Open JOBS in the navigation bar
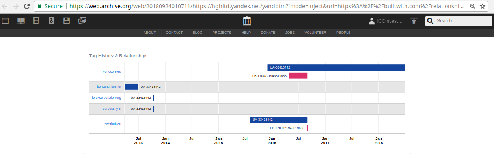The width and height of the screenshot is (494, 164). coord(290,33)
